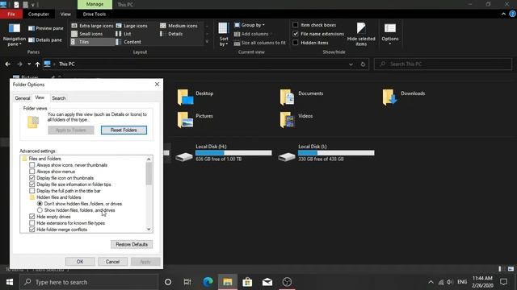Select Show hidden files, folders, and drives
The image size is (517, 290).
[40, 210]
